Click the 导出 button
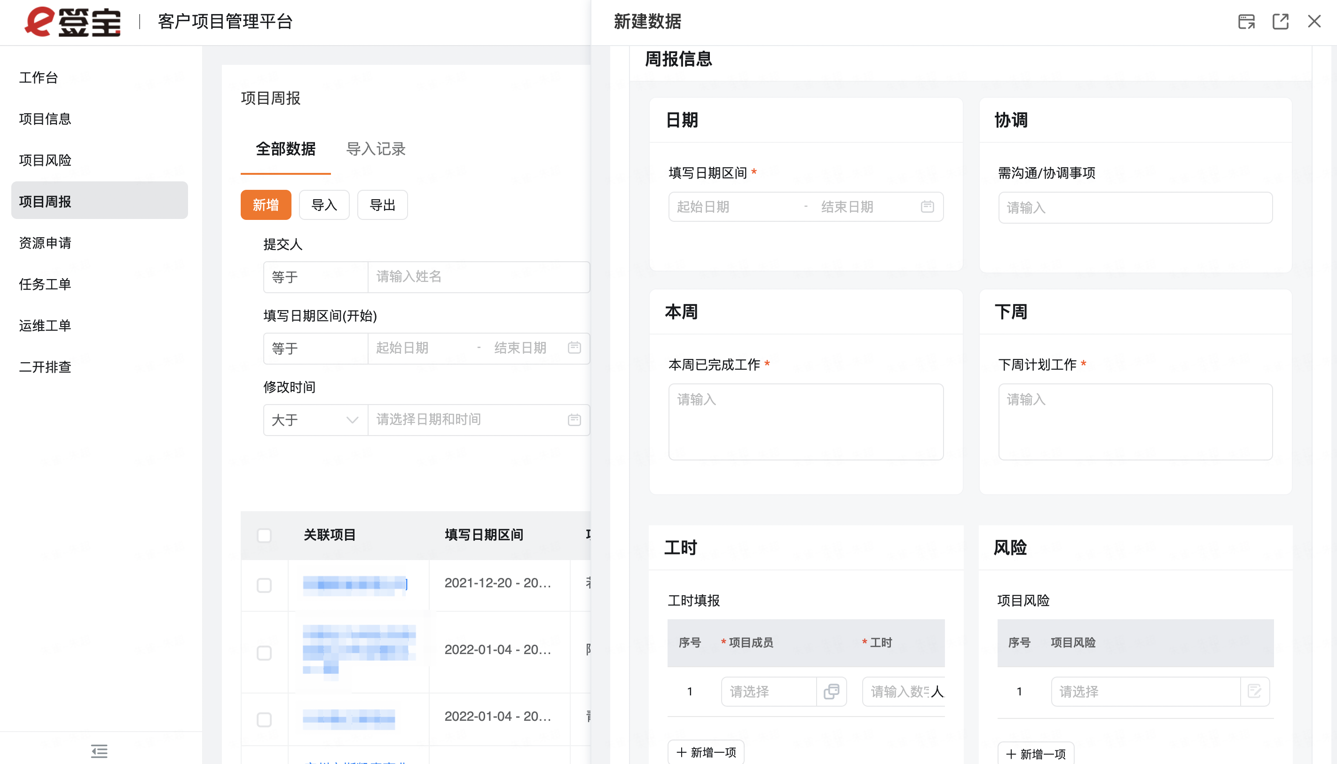Viewport: 1337px width, 764px height. (x=383, y=205)
